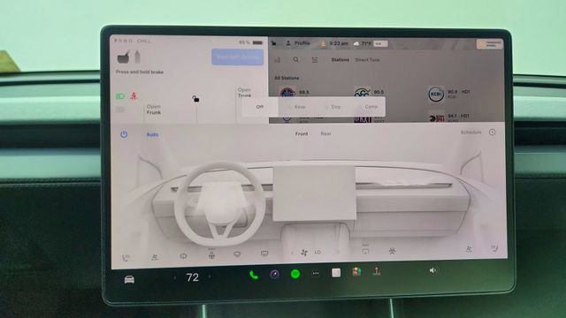Decrease temperature with left arrow by 72
566x318 pixels.
click(x=175, y=277)
